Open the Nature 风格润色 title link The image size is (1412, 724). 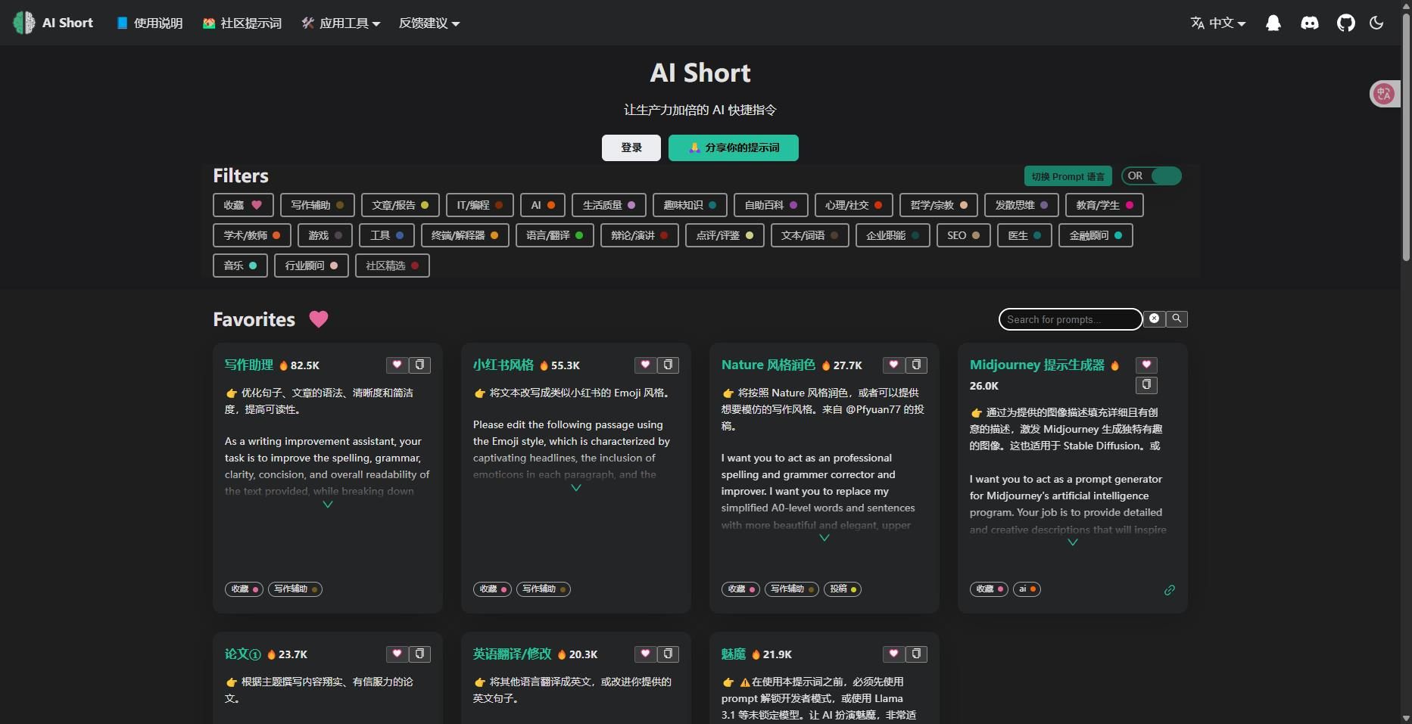click(x=768, y=365)
